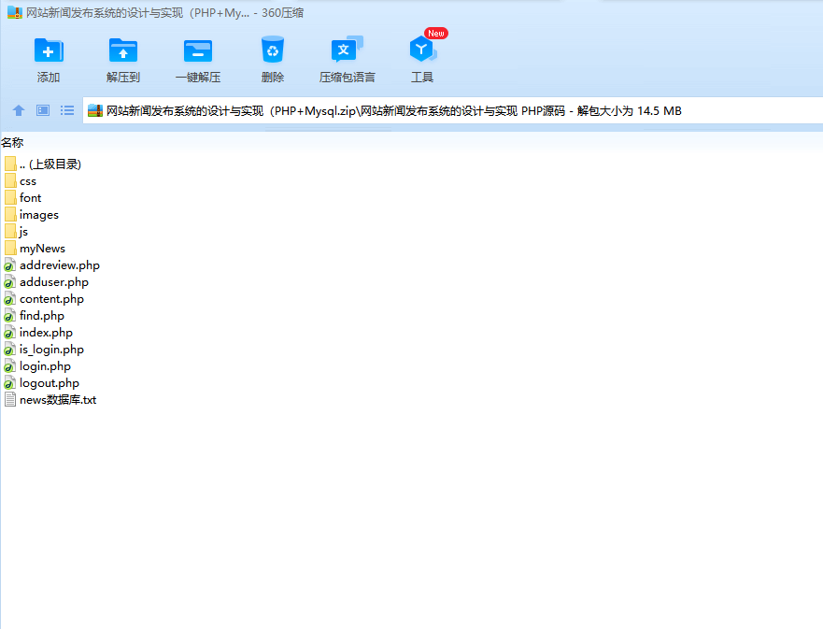Image resolution: width=823 pixels, height=629 pixels.
Task: Select the myNews folder icon
Action: [10, 248]
